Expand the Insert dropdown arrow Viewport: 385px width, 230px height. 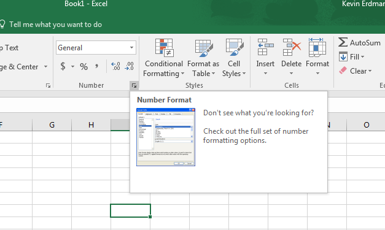pos(265,74)
